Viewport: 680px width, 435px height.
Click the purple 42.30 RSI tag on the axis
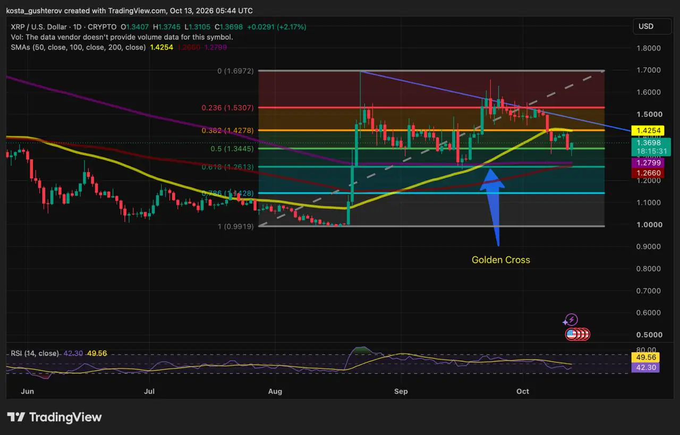tap(645, 366)
